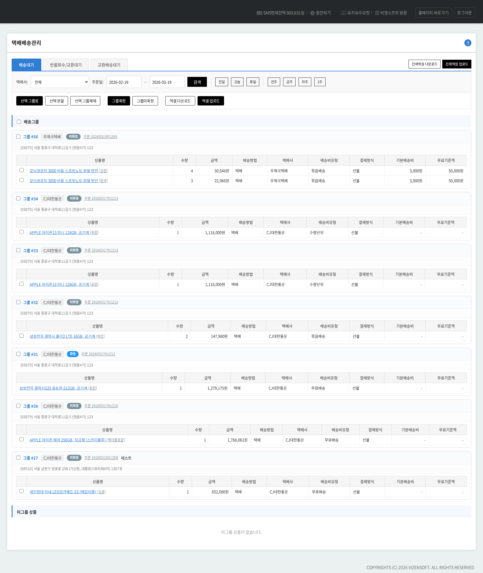Viewport: 483px width, 573px height.
Task: Open the 택배사 dropdown
Action: tap(60, 82)
